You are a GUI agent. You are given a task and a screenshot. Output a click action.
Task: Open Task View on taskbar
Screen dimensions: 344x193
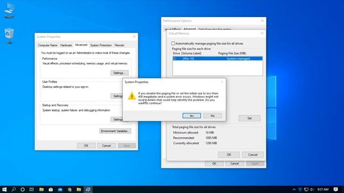tap(32, 189)
